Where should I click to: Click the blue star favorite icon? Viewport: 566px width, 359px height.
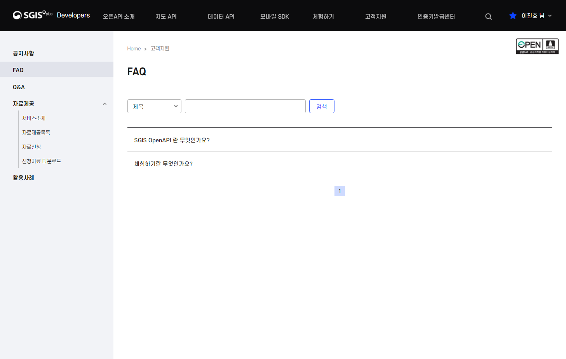(x=512, y=16)
